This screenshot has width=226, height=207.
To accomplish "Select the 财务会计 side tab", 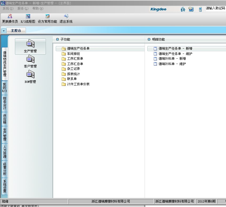I will click(x=5, y=103).
